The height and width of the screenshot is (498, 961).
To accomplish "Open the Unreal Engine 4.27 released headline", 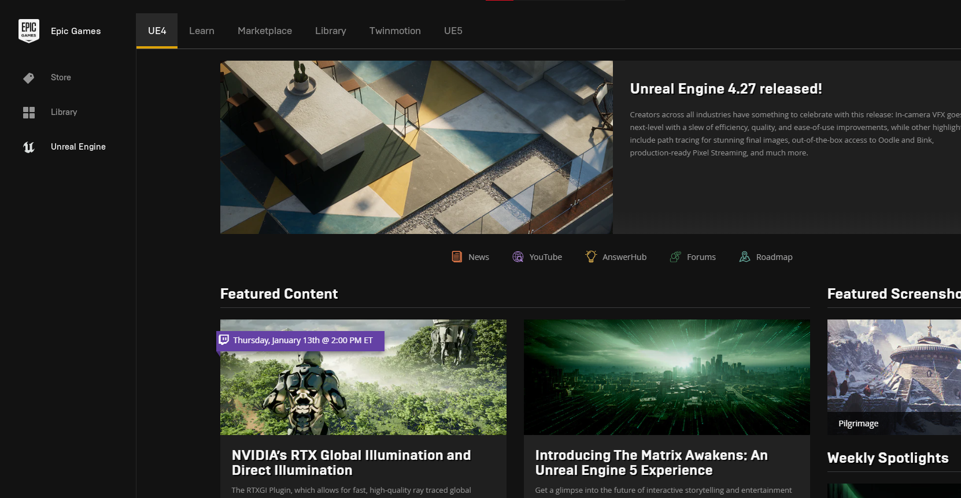I will click(726, 88).
